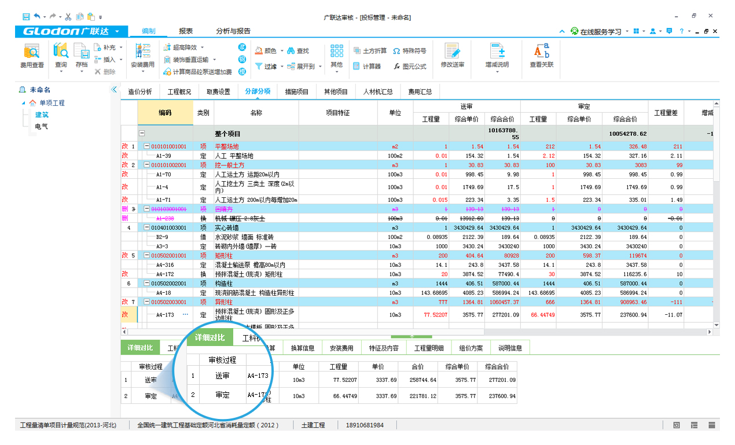
Task: Click the round 钢 icon
Action: pos(242,60)
